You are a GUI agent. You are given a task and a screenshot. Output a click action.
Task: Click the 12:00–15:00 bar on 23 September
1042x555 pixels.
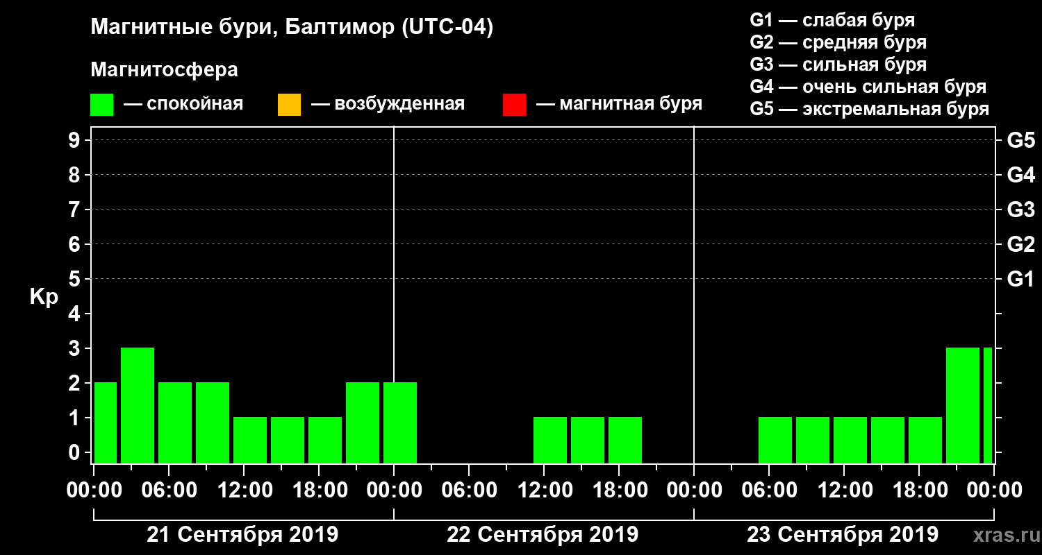[850, 440]
